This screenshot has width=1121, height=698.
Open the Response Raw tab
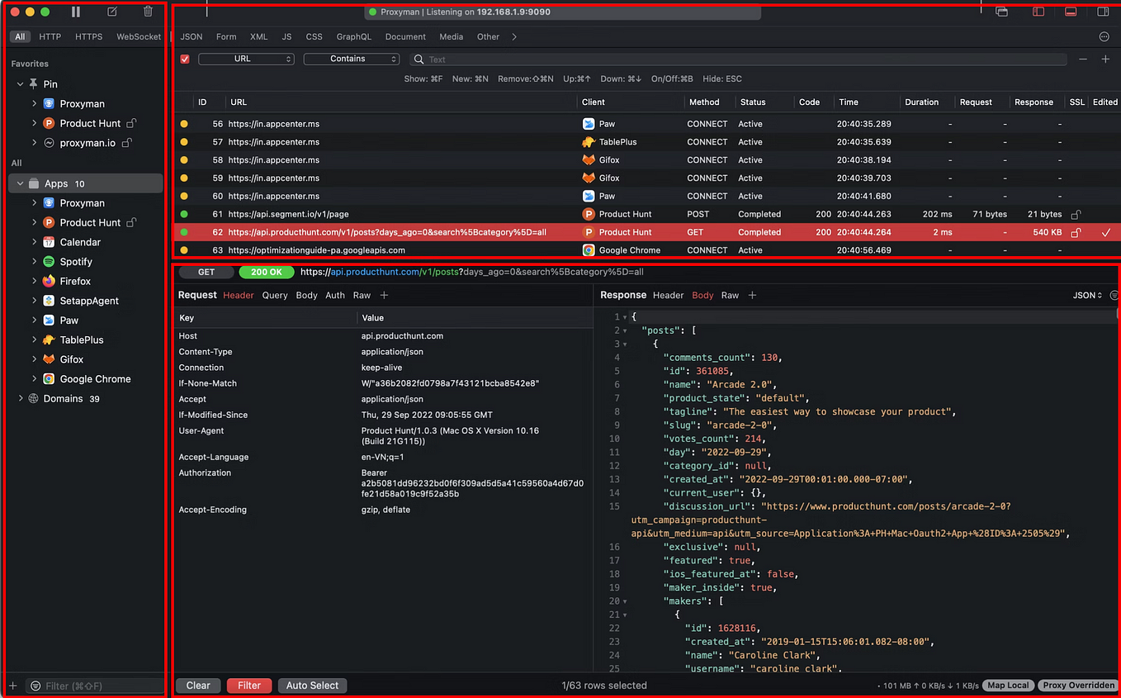click(x=730, y=295)
